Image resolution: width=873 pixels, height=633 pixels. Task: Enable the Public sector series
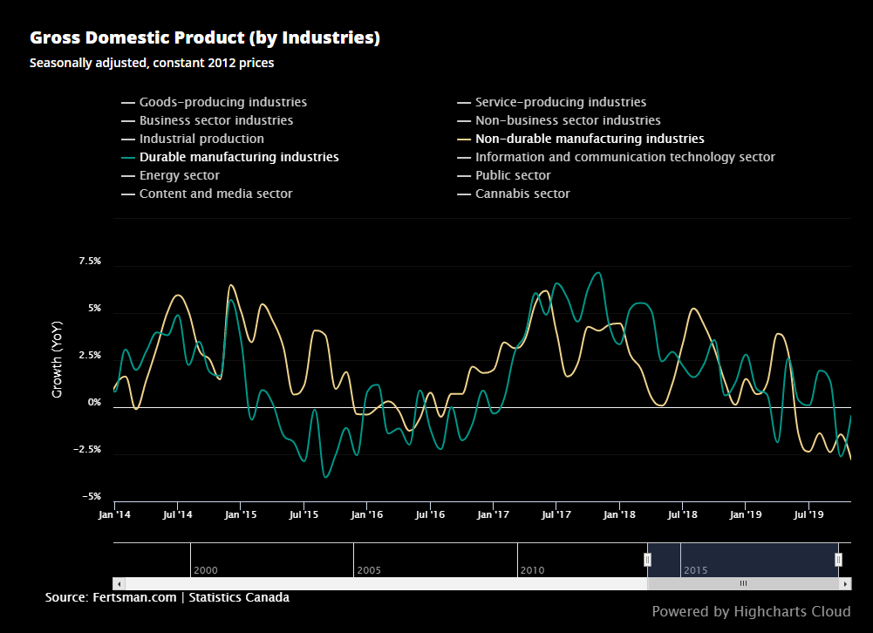513,175
